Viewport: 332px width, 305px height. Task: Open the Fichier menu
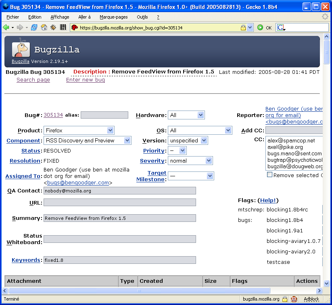[x=13, y=17]
